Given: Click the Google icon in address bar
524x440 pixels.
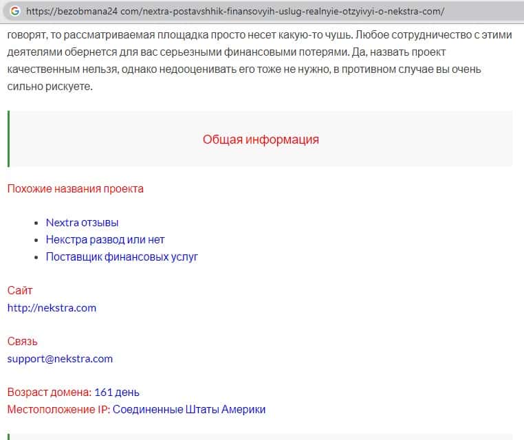Looking at the screenshot, I should 14,11.
